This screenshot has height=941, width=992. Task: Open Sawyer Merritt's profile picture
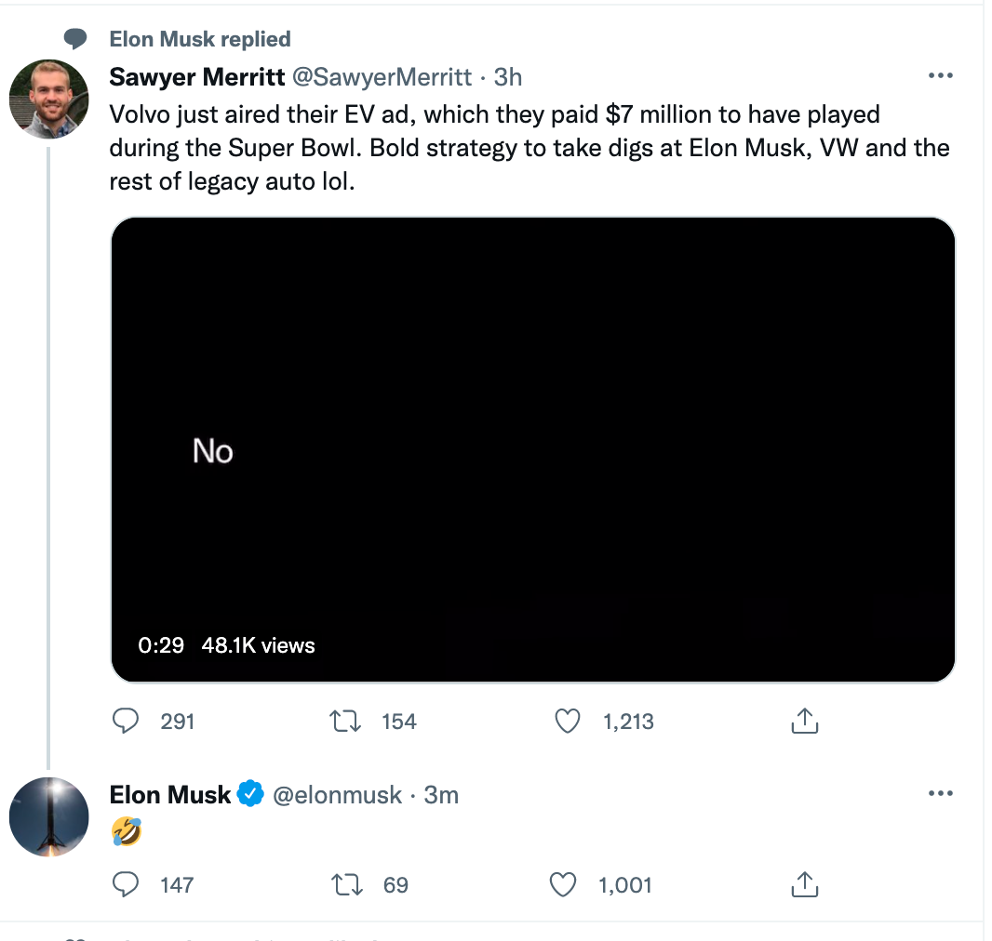click(48, 99)
